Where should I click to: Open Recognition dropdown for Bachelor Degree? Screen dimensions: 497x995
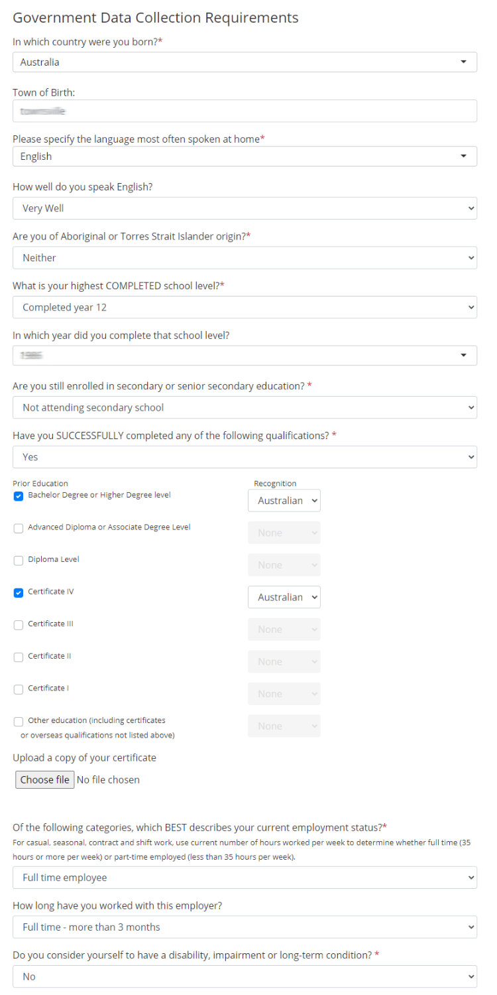(284, 501)
